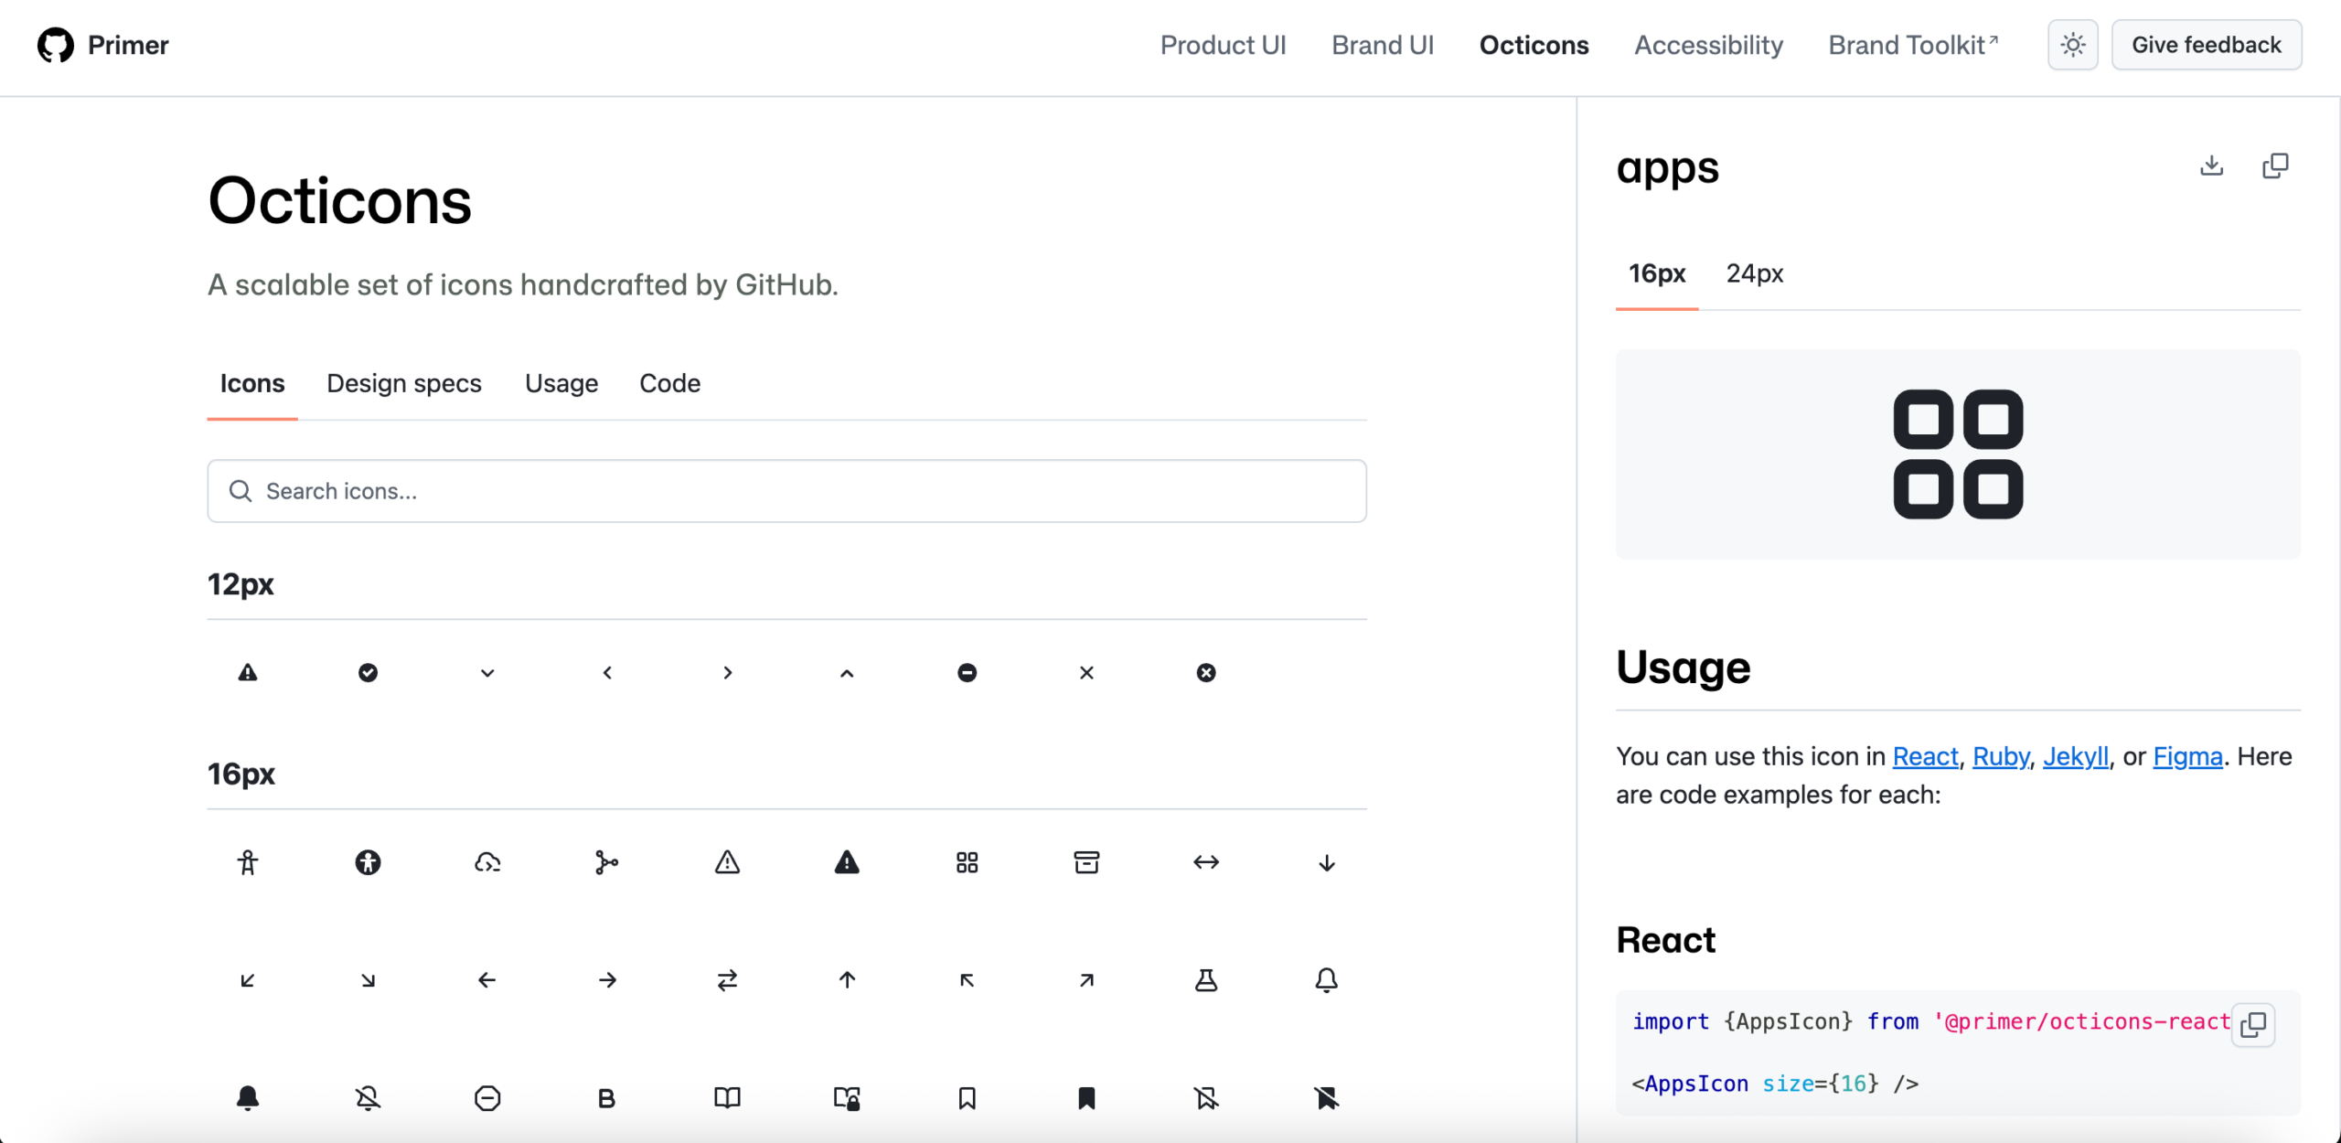Viewport: 2341px width, 1143px height.
Task: Select the arrow-down icon
Action: pos(1326,862)
